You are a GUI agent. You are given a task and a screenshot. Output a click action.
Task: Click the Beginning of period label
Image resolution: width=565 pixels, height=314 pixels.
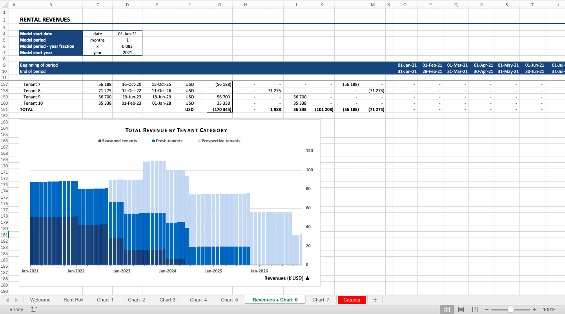tap(39, 65)
